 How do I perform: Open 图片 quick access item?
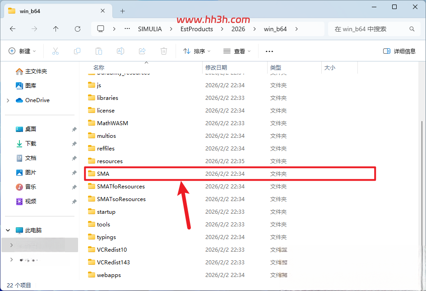pyautogui.click(x=26, y=173)
